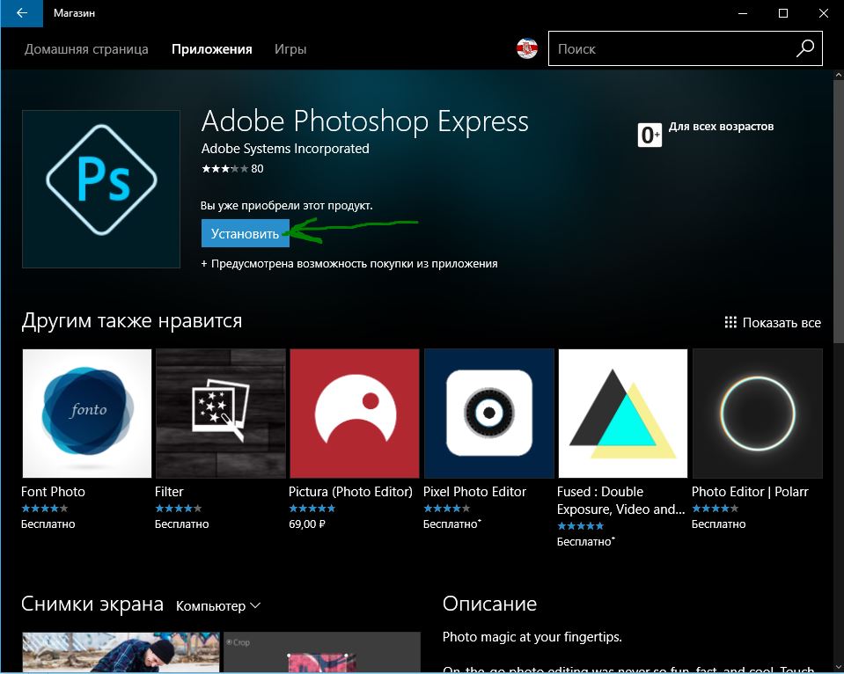
Task: Click the grid icon beside Показать все
Action: point(730,322)
